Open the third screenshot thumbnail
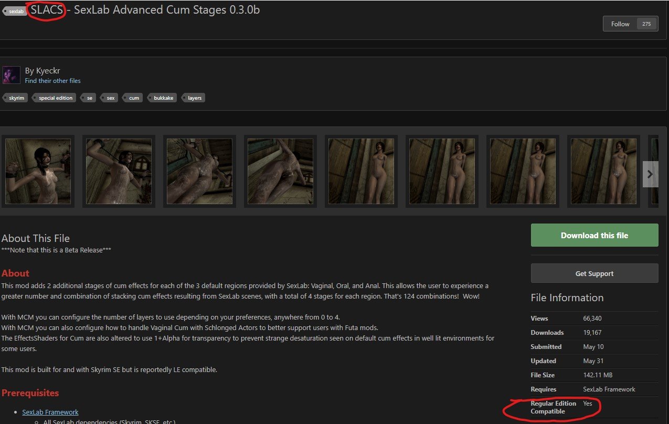Image resolution: width=669 pixels, height=424 pixels. [199, 171]
